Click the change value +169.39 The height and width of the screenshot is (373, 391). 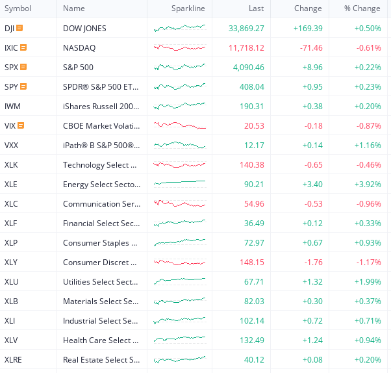click(308, 29)
